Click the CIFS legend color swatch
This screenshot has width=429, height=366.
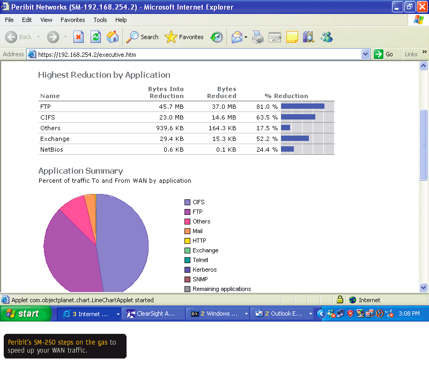pos(187,202)
